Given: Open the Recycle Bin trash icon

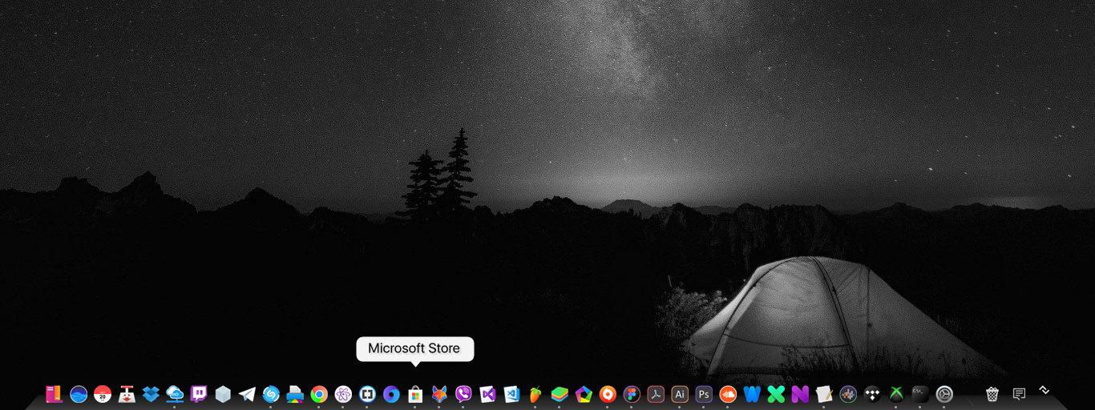Looking at the screenshot, I should tap(992, 394).
